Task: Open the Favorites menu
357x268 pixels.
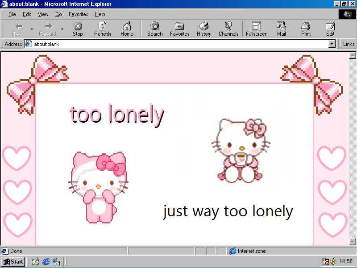Action: [79, 14]
